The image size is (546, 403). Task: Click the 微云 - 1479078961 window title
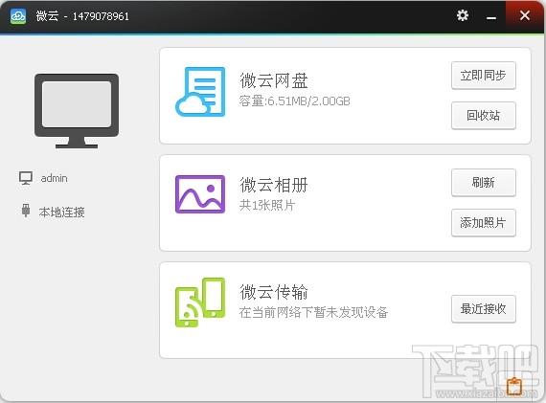(82, 16)
